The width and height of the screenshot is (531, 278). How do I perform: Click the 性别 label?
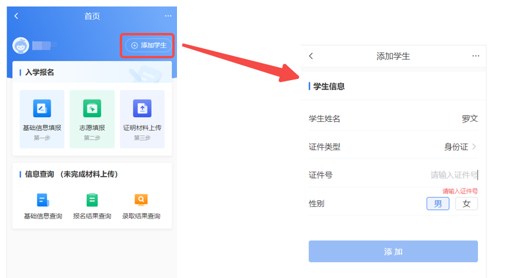tap(316, 204)
